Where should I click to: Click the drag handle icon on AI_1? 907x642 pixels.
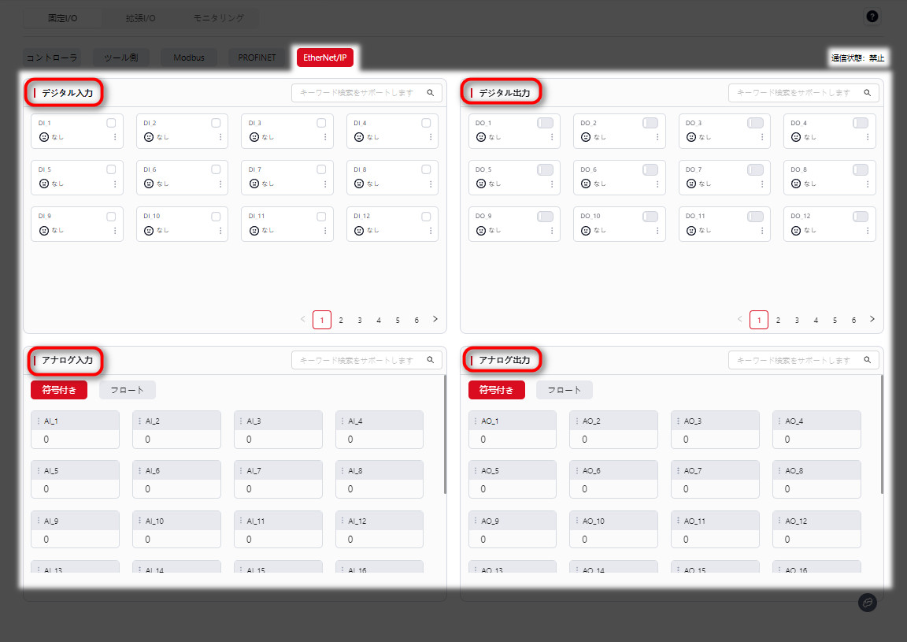(x=38, y=421)
